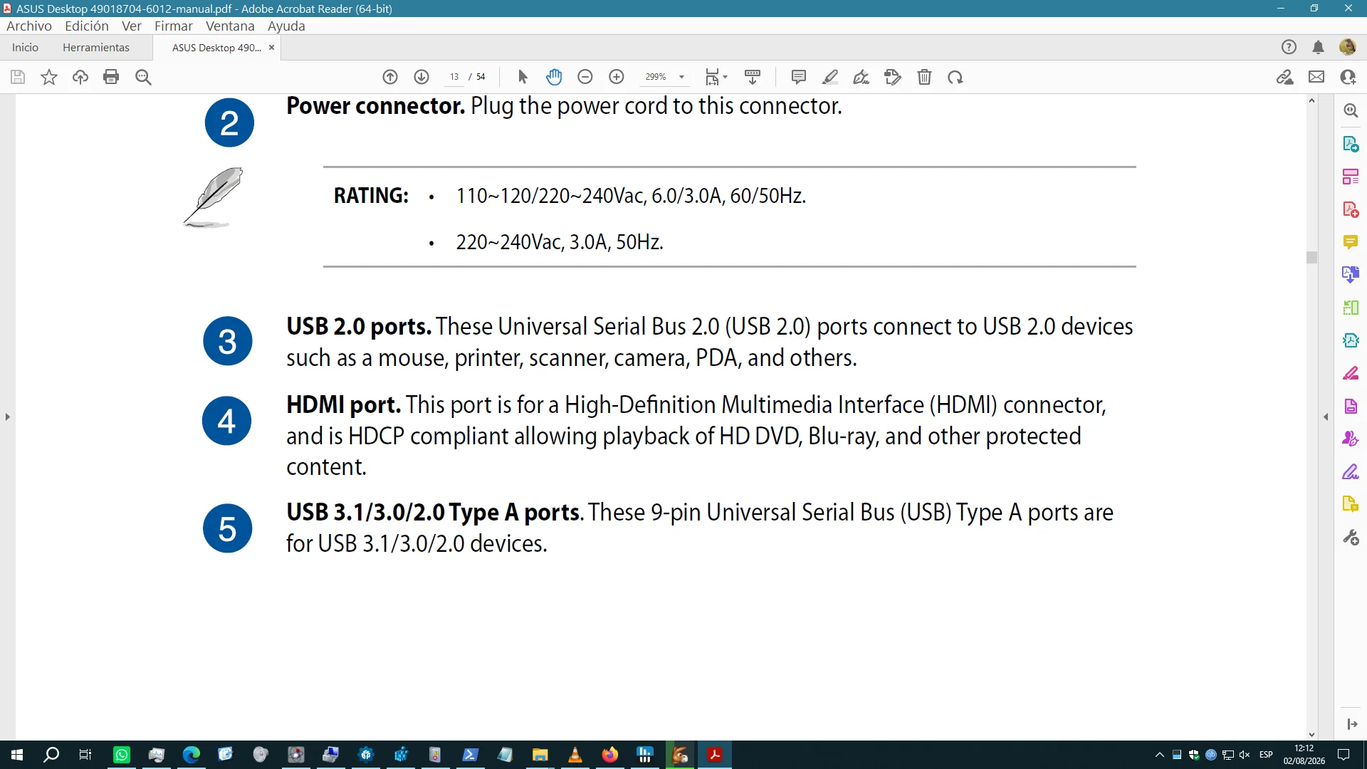Open the Firmar menu
Image resolution: width=1367 pixels, height=769 pixels.
click(174, 26)
